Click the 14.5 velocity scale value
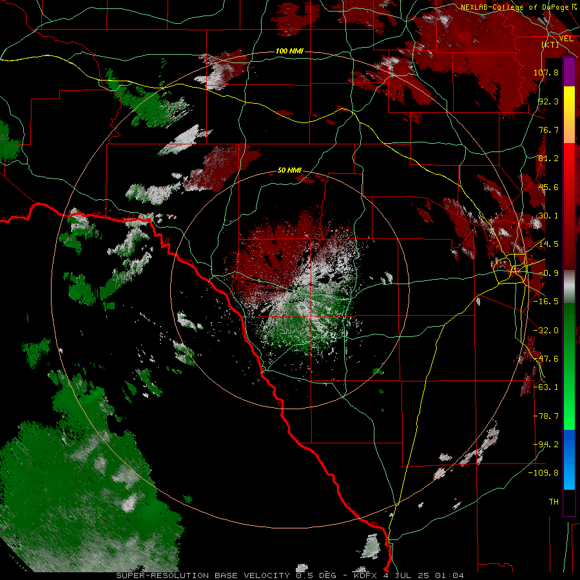Screen dimensions: 580x580 (x=548, y=244)
